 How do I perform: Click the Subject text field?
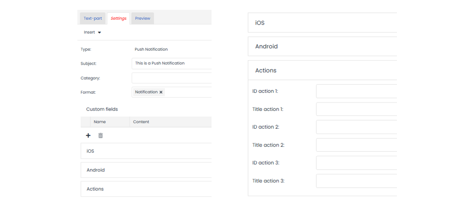coord(172,63)
